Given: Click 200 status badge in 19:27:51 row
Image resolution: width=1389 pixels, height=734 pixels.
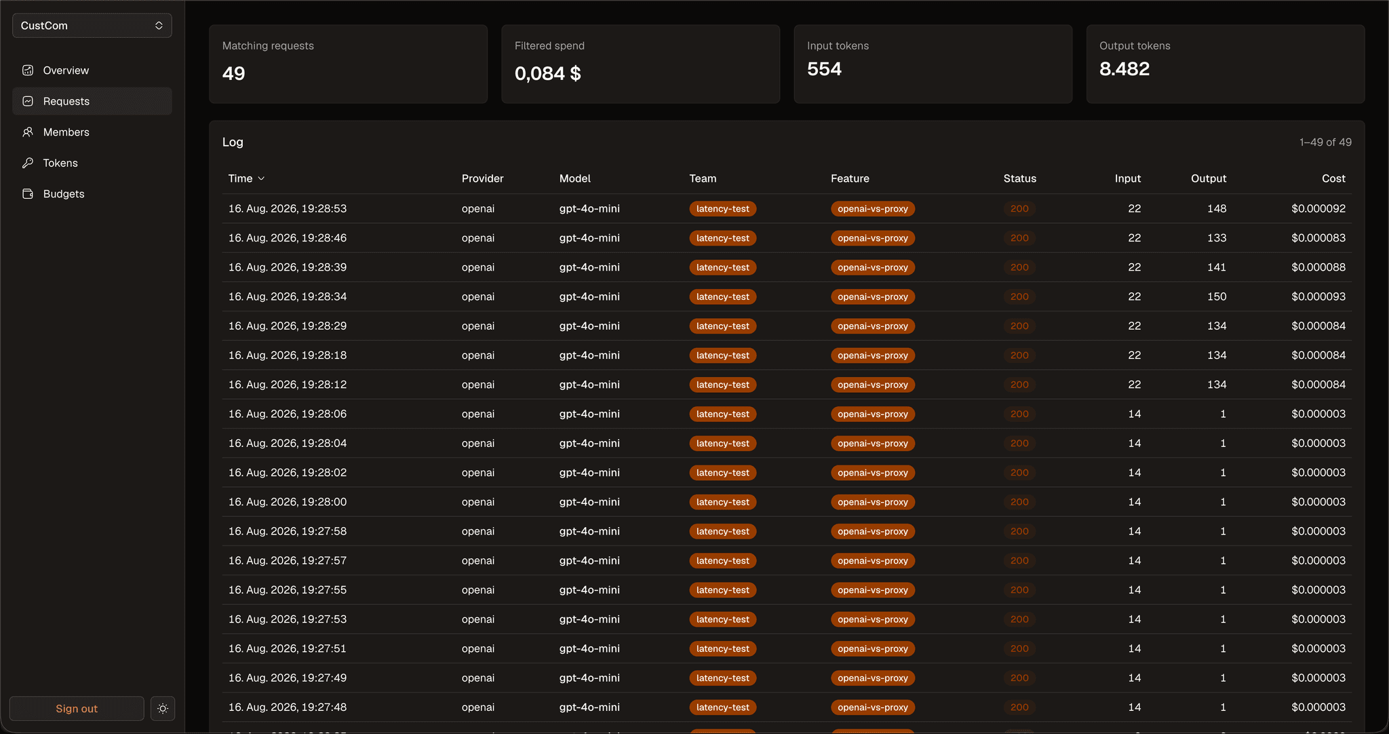Looking at the screenshot, I should tap(1019, 649).
